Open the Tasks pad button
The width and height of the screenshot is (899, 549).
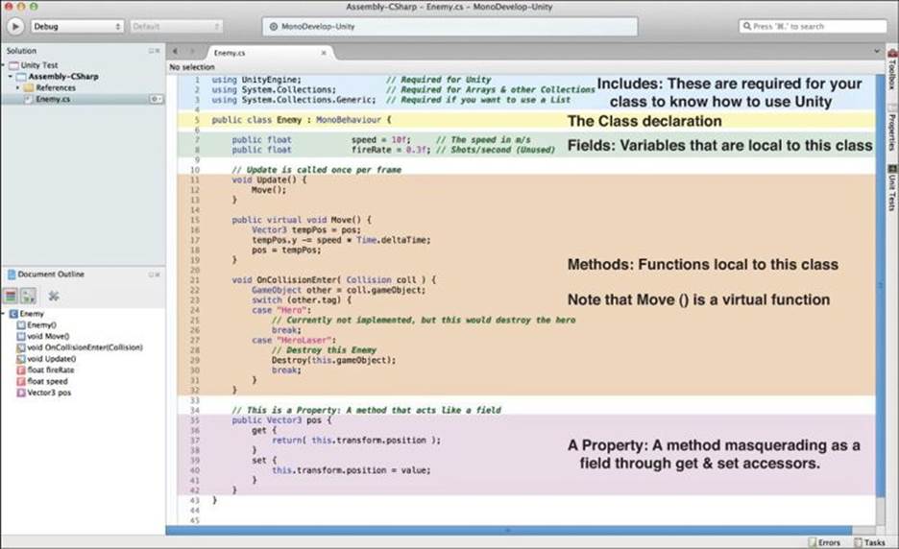(x=869, y=542)
